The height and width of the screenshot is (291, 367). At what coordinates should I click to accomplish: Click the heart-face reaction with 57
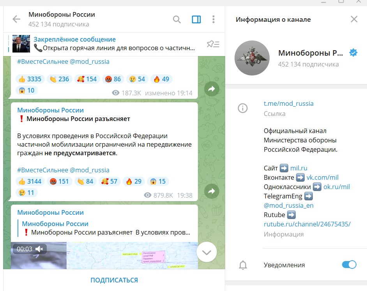click(x=109, y=181)
